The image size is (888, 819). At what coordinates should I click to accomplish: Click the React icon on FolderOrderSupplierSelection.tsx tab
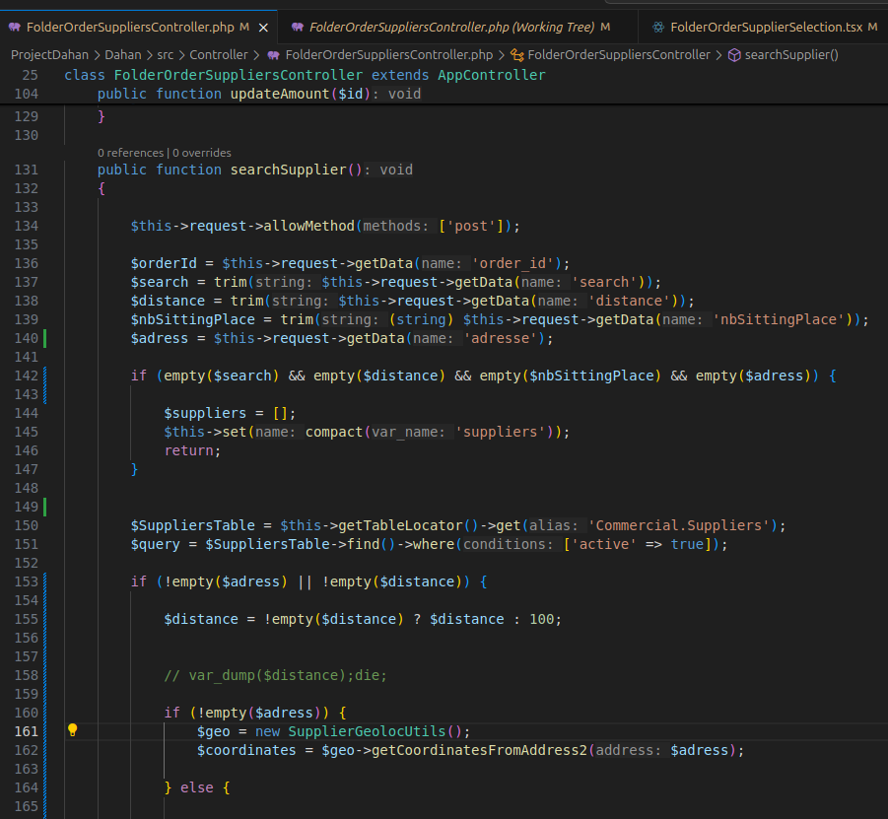click(658, 27)
